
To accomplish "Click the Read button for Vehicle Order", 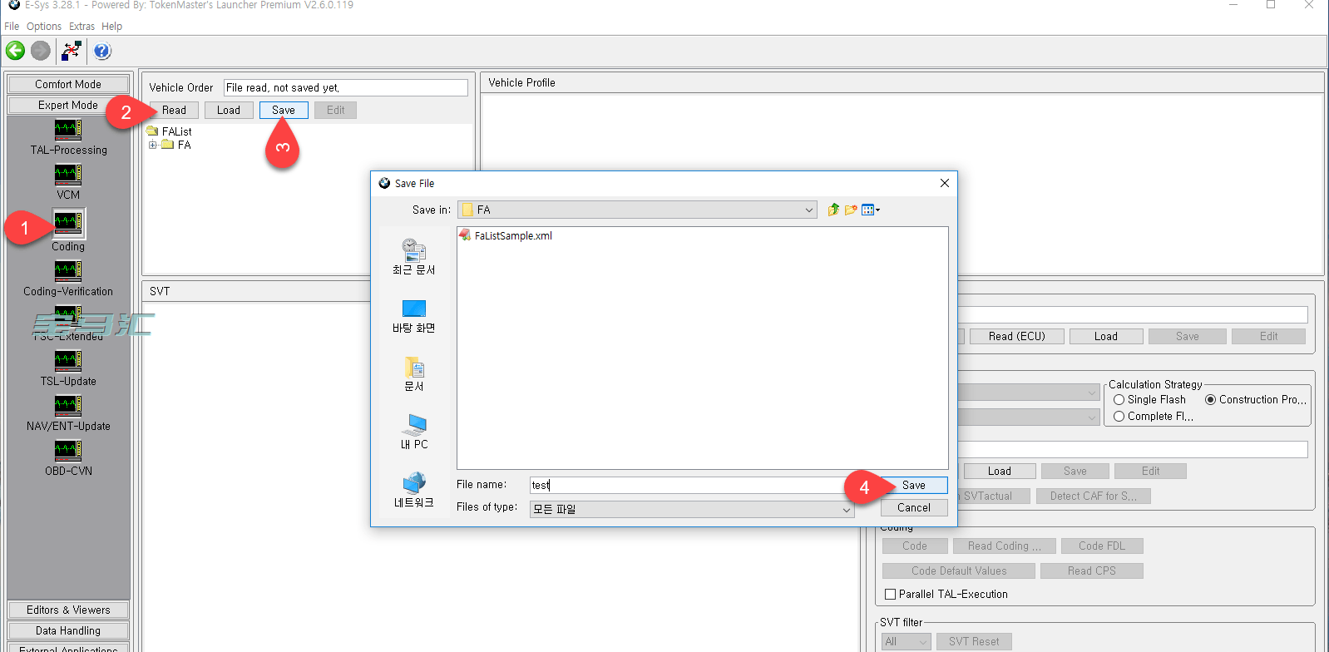I will click(x=174, y=111).
